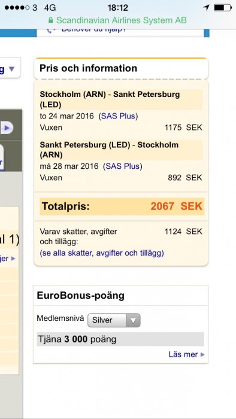Image resolution: width=236 pixels, height=419 pixels.
Task: Tap the signal strength dots
Action: tap(17, 8)
